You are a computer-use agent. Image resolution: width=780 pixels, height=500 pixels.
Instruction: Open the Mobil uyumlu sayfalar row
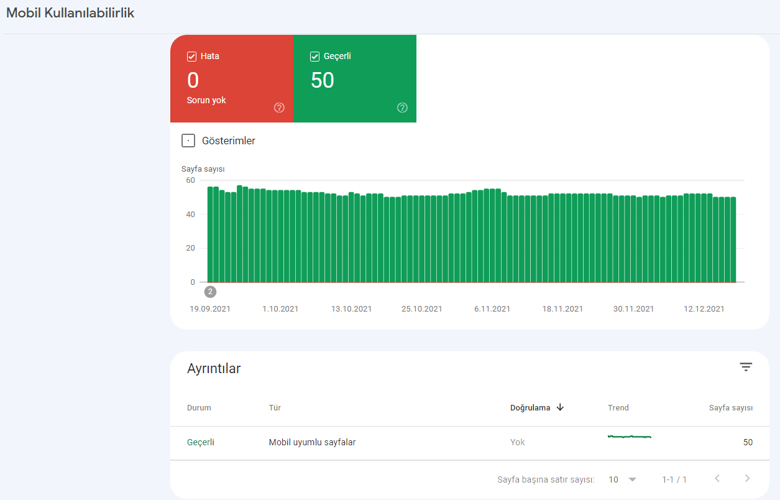tap(312, 443)
